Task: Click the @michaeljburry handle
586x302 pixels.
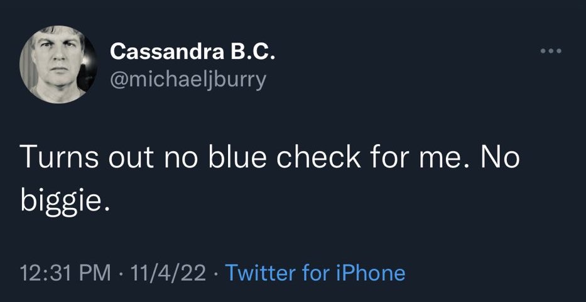Action: (x=188, y=81)
